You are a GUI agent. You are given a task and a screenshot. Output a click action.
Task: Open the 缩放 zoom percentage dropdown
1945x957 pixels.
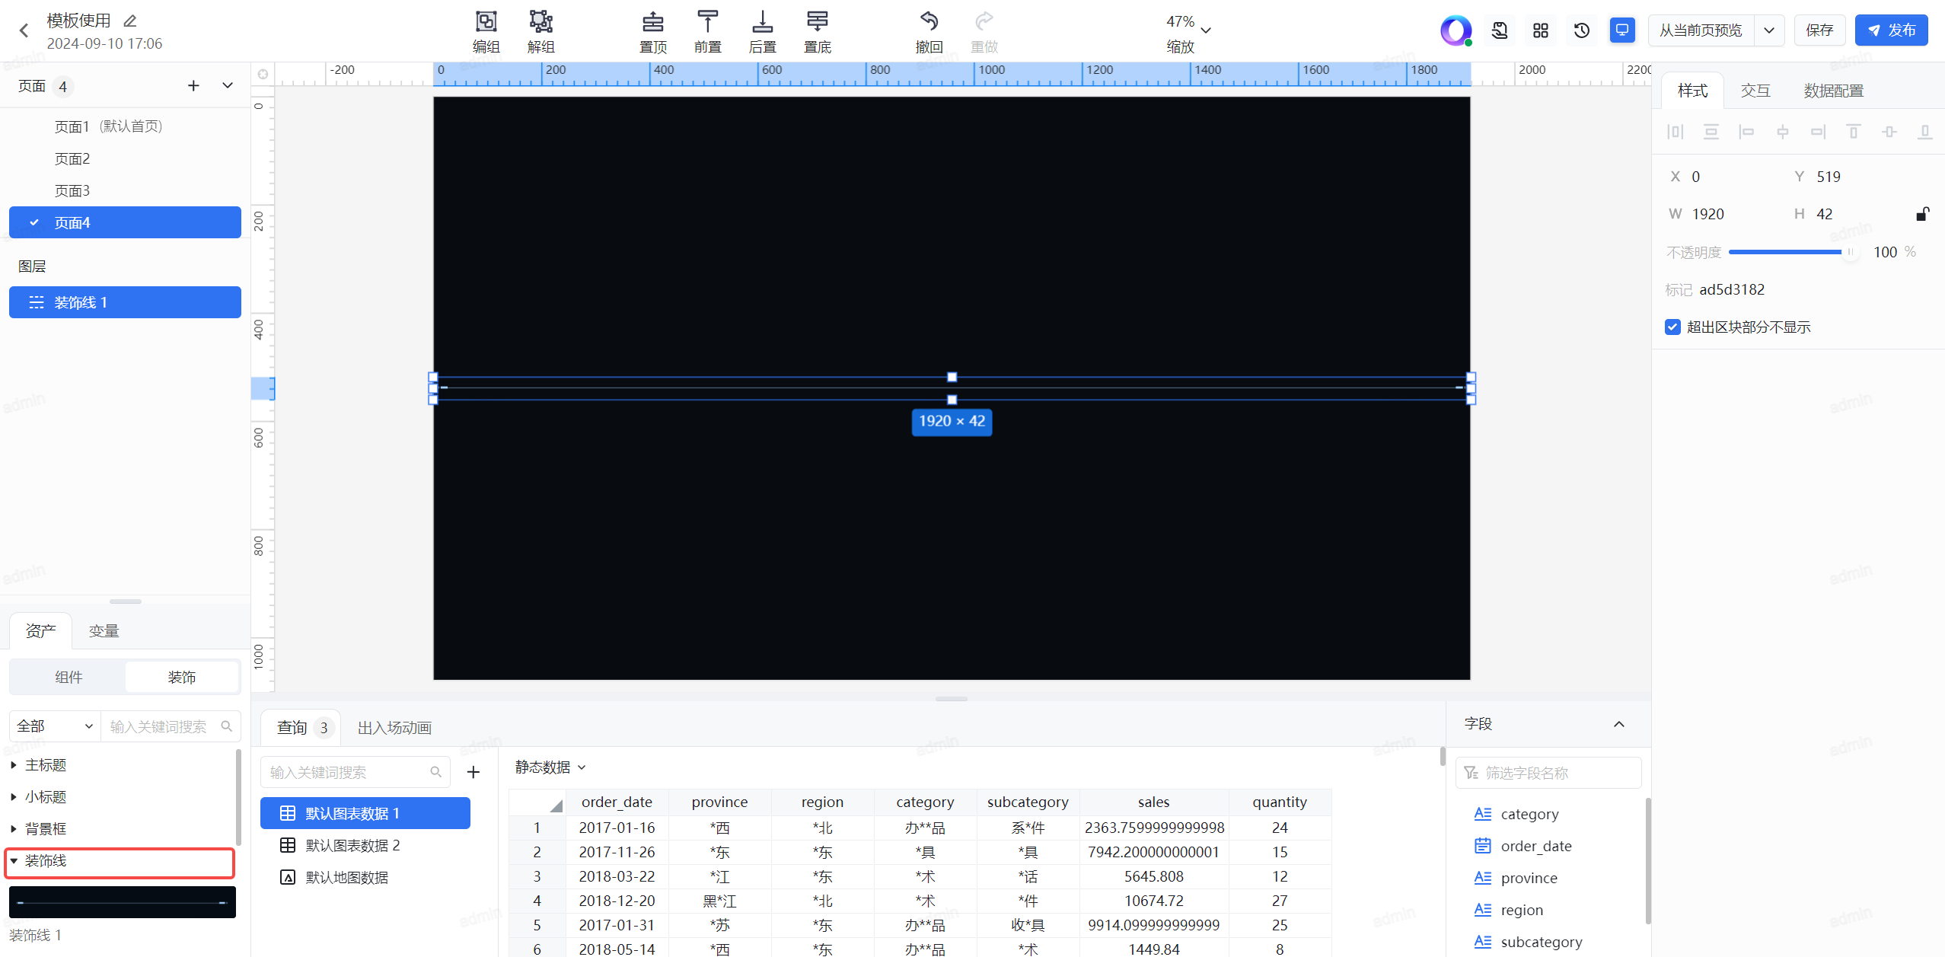point(1188,30)
